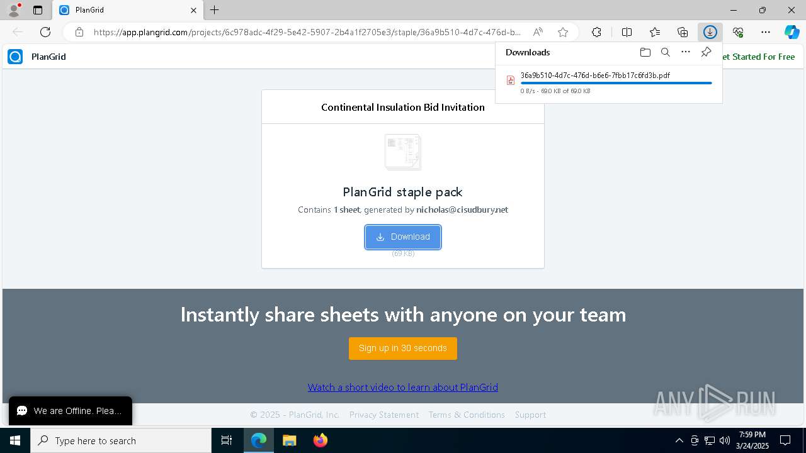The image size is (806, 453).
Task: Open the tab actions menu icon
Action: point(38,10)
